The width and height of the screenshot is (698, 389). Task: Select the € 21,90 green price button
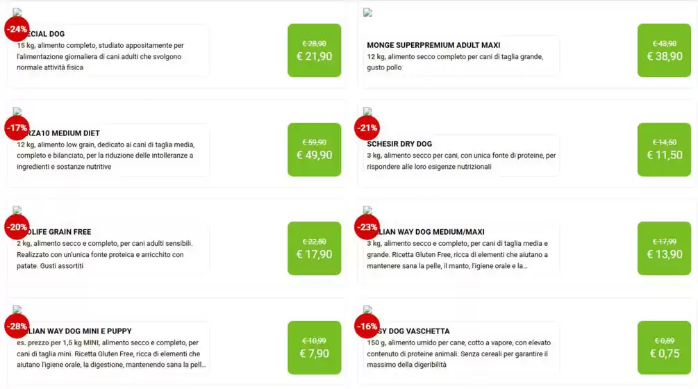(314, 51)
